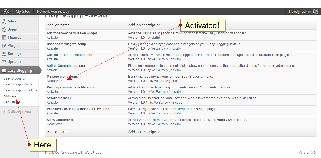Image resolution: width=321 pixels, height=158 pixels.
Task: Click the Version 3.5 footer text
Action: coord(307,153)
